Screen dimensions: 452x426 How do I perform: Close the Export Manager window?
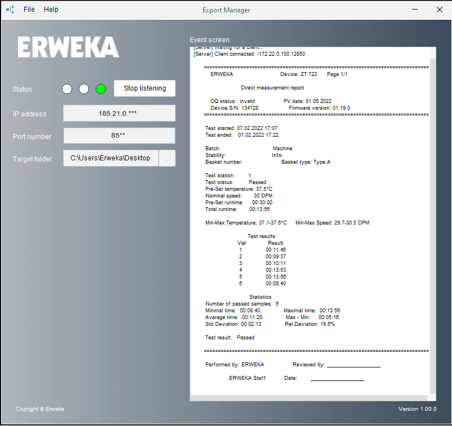[440, 10]
